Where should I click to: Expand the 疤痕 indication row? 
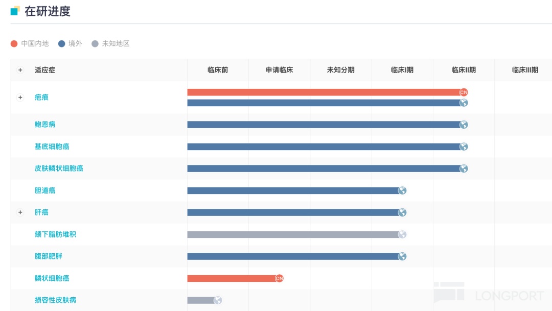point(20,98)
